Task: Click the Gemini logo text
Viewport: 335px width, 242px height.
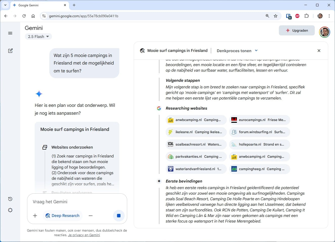Action: coord(34,28)
